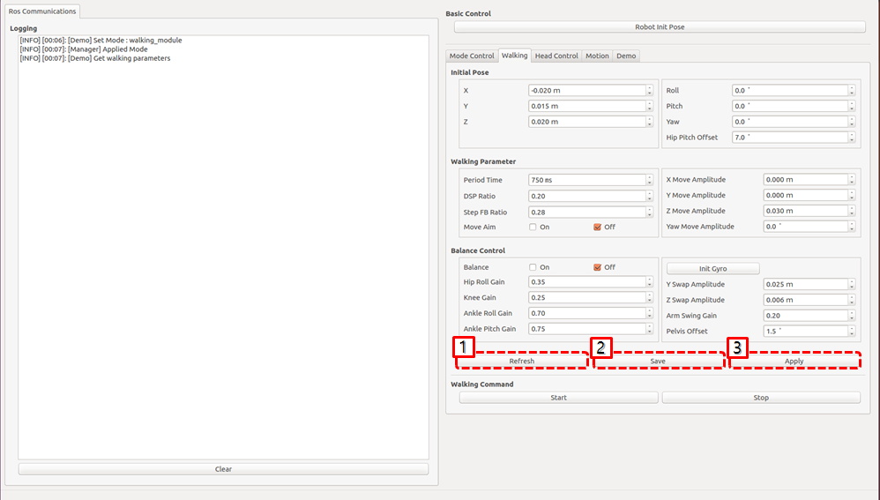880x500 pixels.
Task: Switch to the Motion tab
Action: [597, 56]
